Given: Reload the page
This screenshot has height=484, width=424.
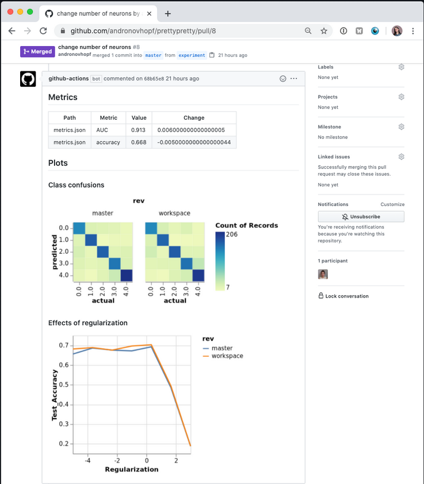Looking at the screenshot, I should (43, 31).
